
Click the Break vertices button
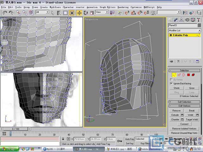pyautogui.click(x=192, y=111)
